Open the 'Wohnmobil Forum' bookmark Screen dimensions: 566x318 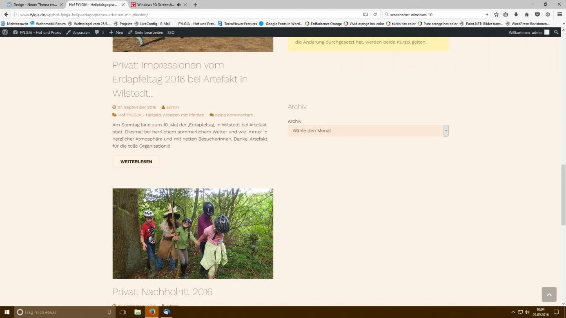(x=48, y=24)
